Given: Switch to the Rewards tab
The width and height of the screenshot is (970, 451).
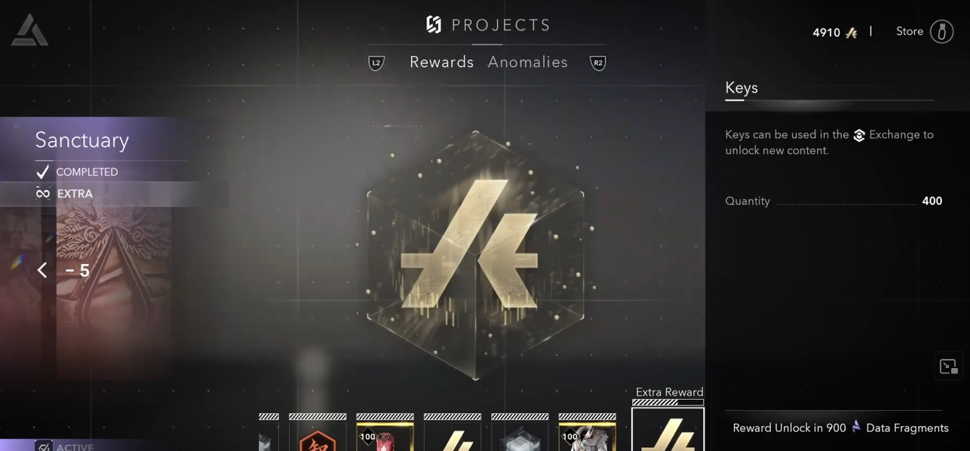Looking at the screenshot, I should [441, 62].
